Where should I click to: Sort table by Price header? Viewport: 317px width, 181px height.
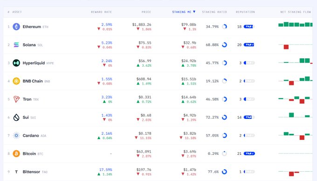coord(146,12)
